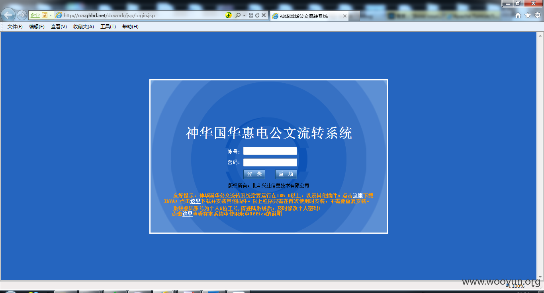This screenshot has width=544, height=293.
Task: Open the dropdown arrow next to 企业 证 badge
Action: point(51,15)
